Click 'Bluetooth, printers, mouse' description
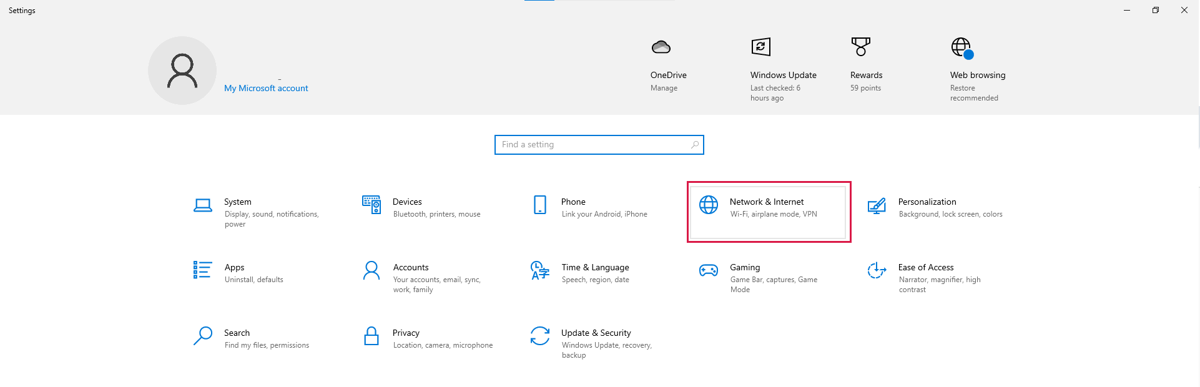Image resolution: width=1200 pixels, height=387 pixels. (436, 214)
